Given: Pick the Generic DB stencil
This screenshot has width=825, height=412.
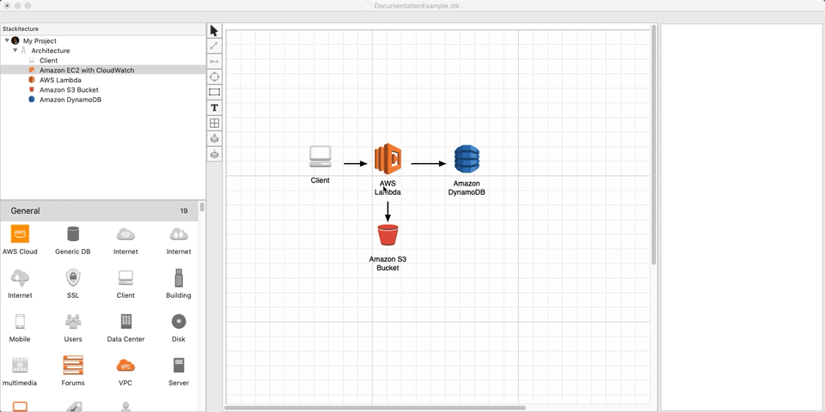Looking at the screenshot, I should tap(73, 233).
